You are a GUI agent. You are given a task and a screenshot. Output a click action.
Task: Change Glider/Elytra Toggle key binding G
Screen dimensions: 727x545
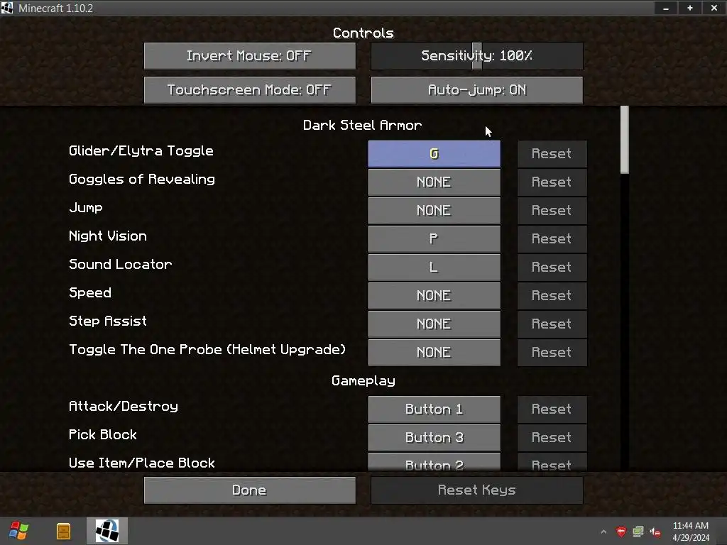coord(434,154)
